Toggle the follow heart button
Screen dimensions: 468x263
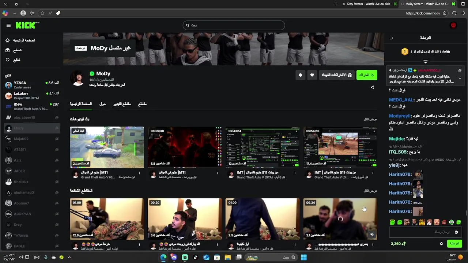click(x=312, y=75)
